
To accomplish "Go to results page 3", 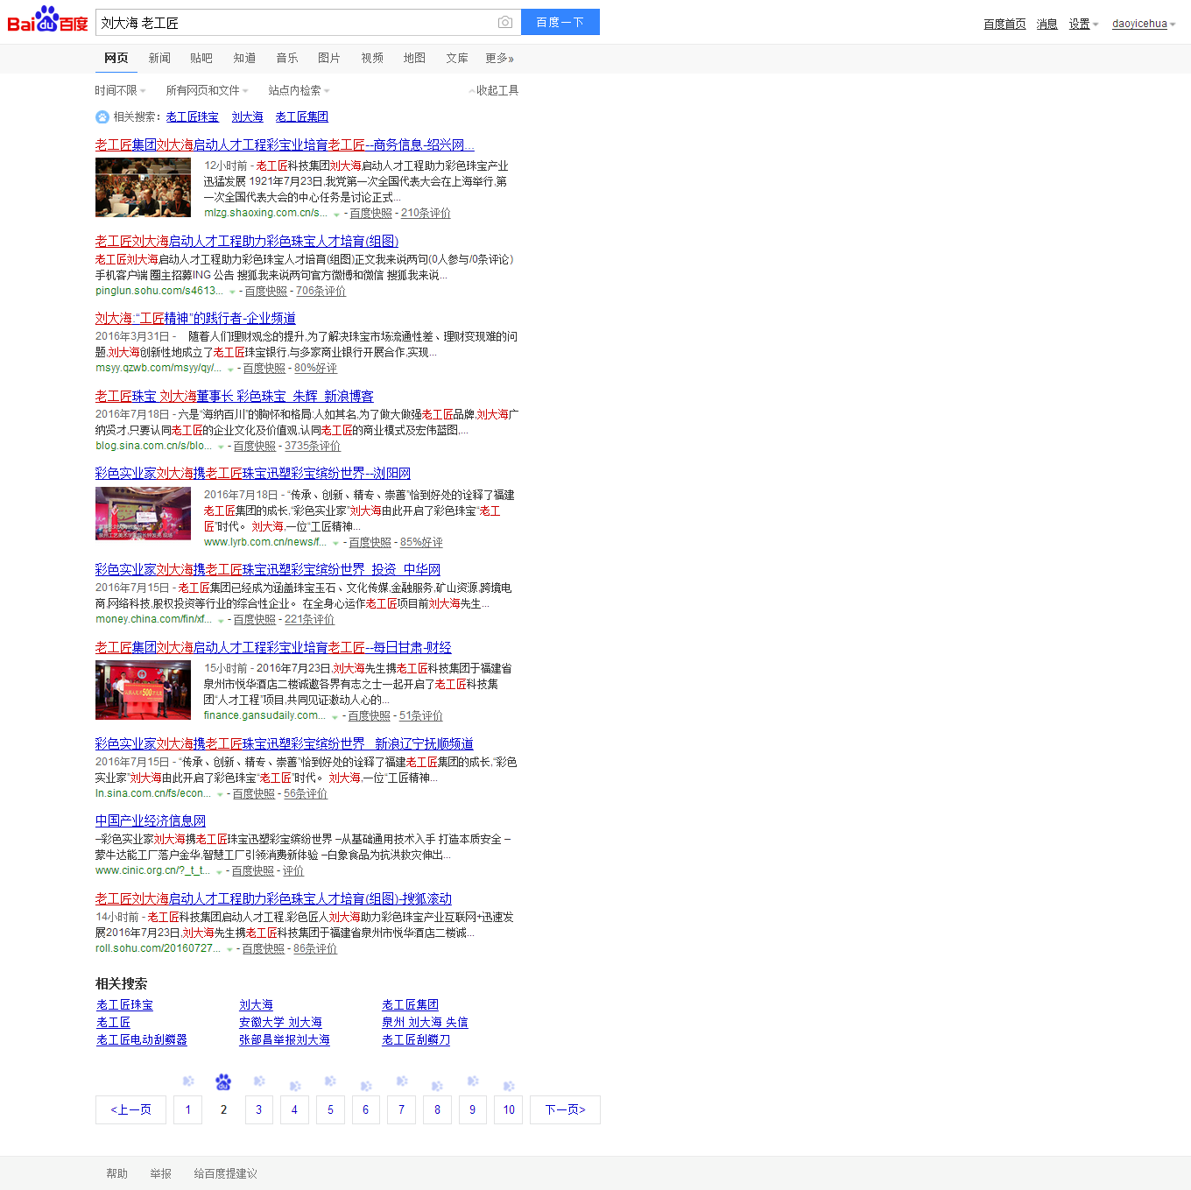I will coord(258,1109).
